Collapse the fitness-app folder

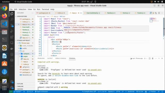25,43
